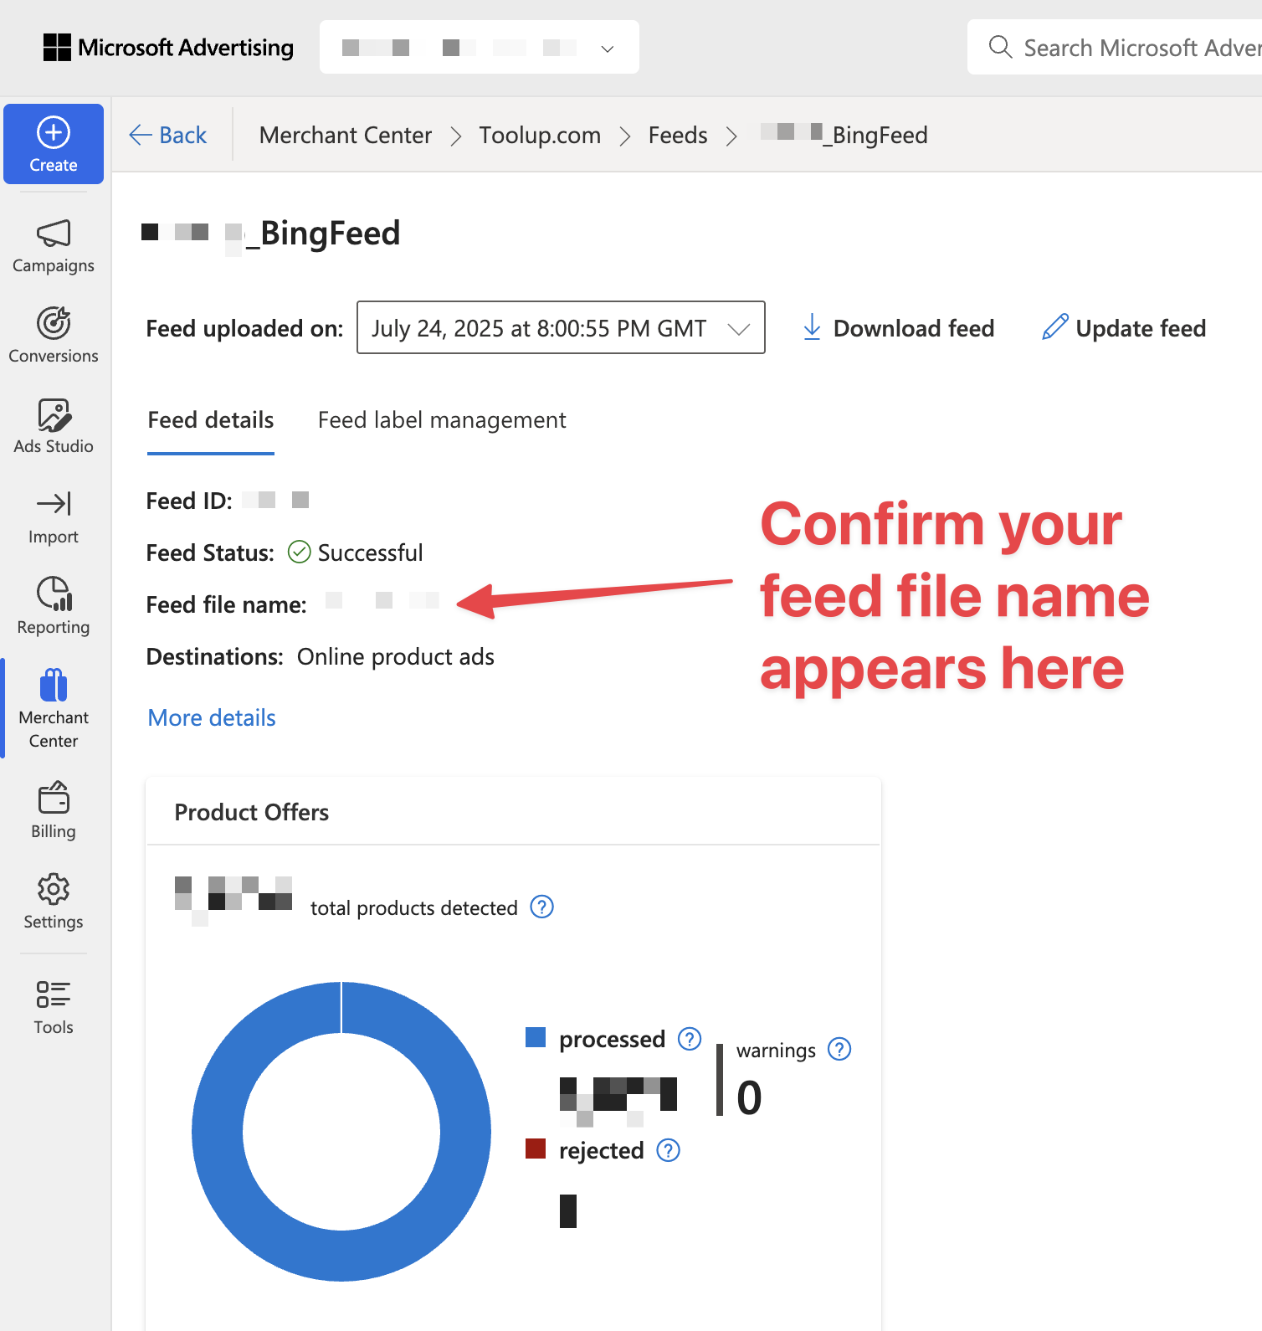This screenshot has width=1262, height=1331.
Task: Click the Back arrow icon
Action: tap(140, 135)
